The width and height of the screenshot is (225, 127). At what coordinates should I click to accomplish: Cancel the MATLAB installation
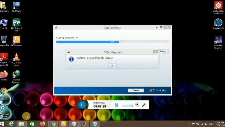click(136, 90)
